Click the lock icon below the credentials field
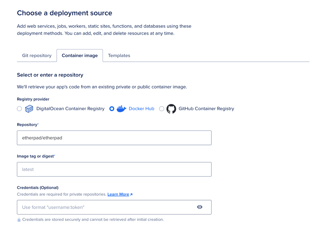 tap(19, 219)
